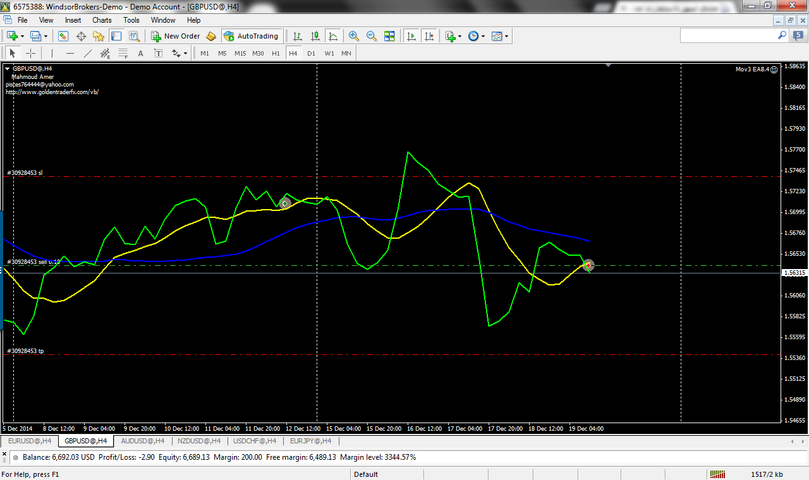Expand the Templates dropdown arrow
The width and height of the screenshot is (809, 480).
(507, 36)
